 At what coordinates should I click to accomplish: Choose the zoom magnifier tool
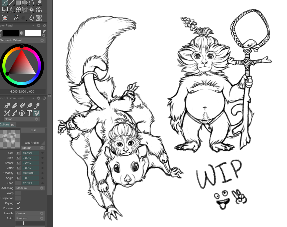pos(18,10)
